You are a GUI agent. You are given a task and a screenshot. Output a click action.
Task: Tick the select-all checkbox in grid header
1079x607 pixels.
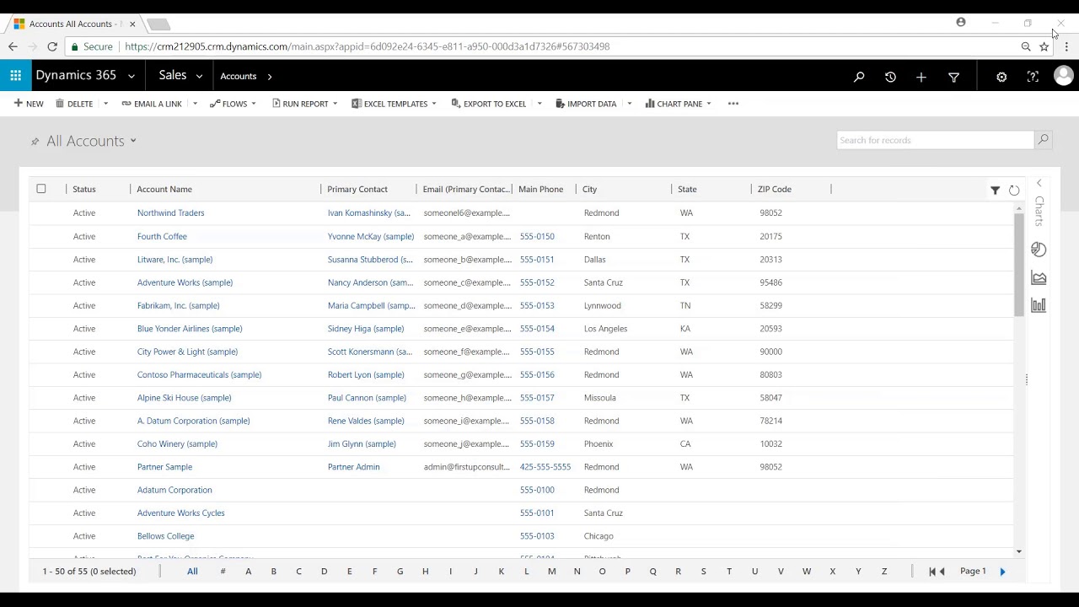[41, 189]
